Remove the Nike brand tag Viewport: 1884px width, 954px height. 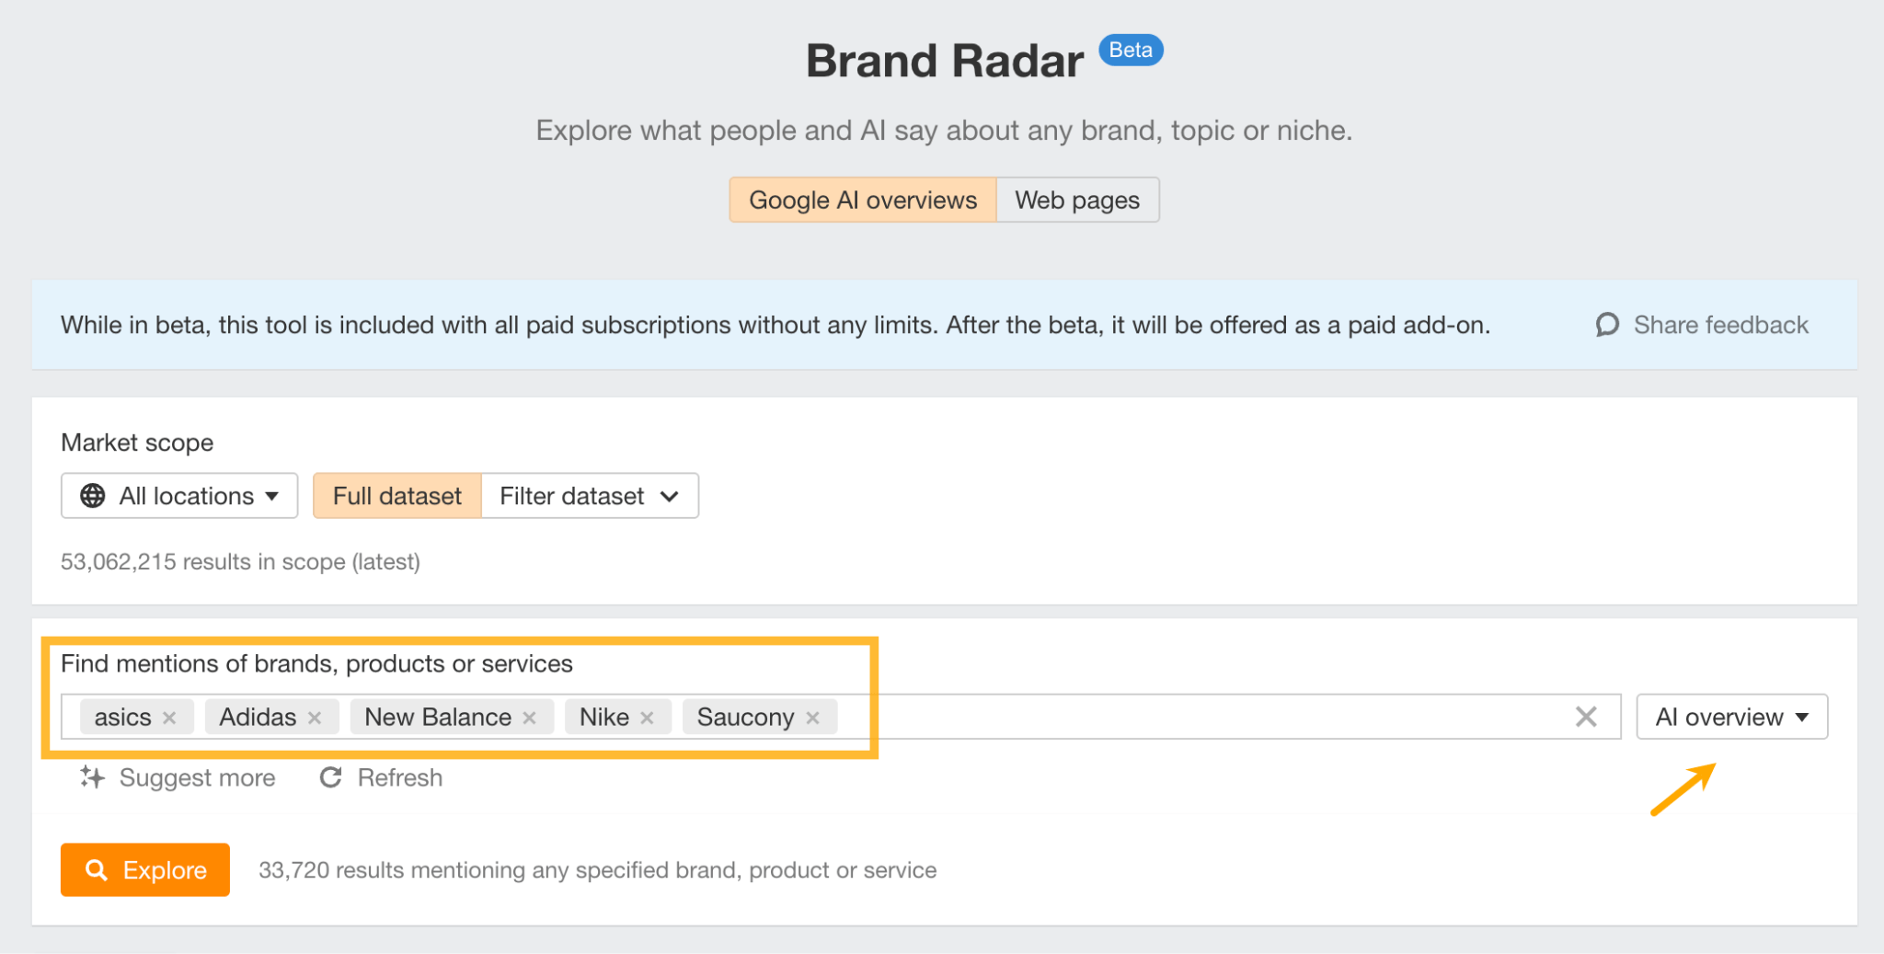(648, 718)
